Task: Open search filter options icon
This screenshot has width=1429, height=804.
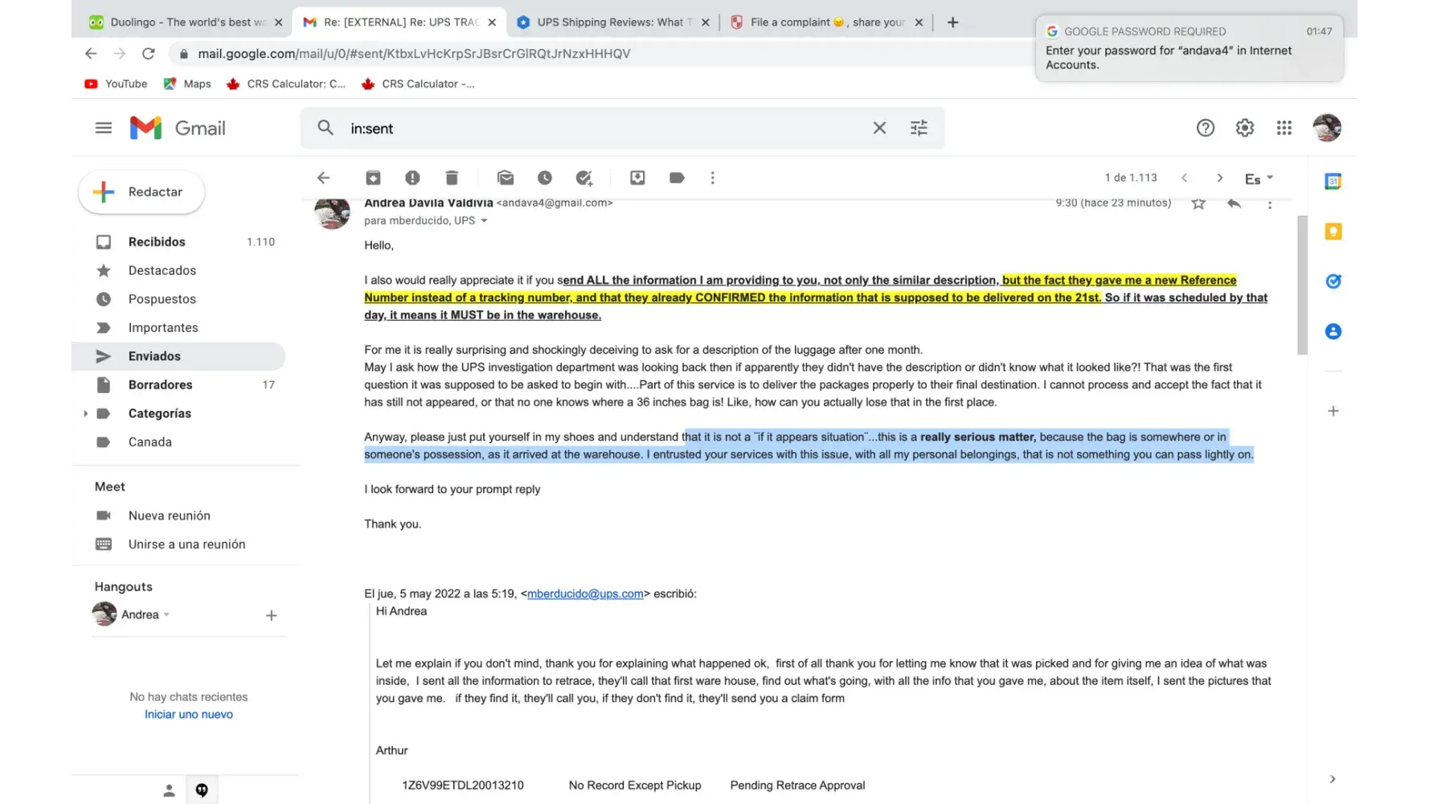Action: 919,128
